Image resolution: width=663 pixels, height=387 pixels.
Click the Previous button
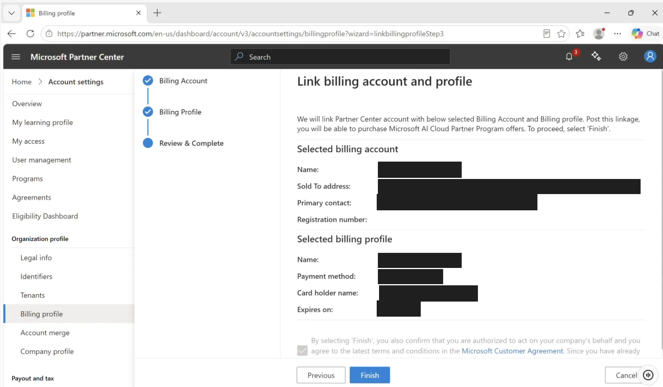[321, 375]
